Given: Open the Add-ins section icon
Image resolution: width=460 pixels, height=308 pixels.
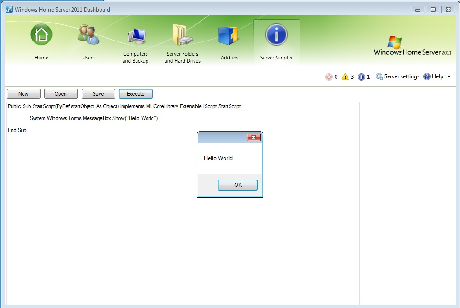Looking at the screenshot, I should pyautogui.click(x=228, y=35).
